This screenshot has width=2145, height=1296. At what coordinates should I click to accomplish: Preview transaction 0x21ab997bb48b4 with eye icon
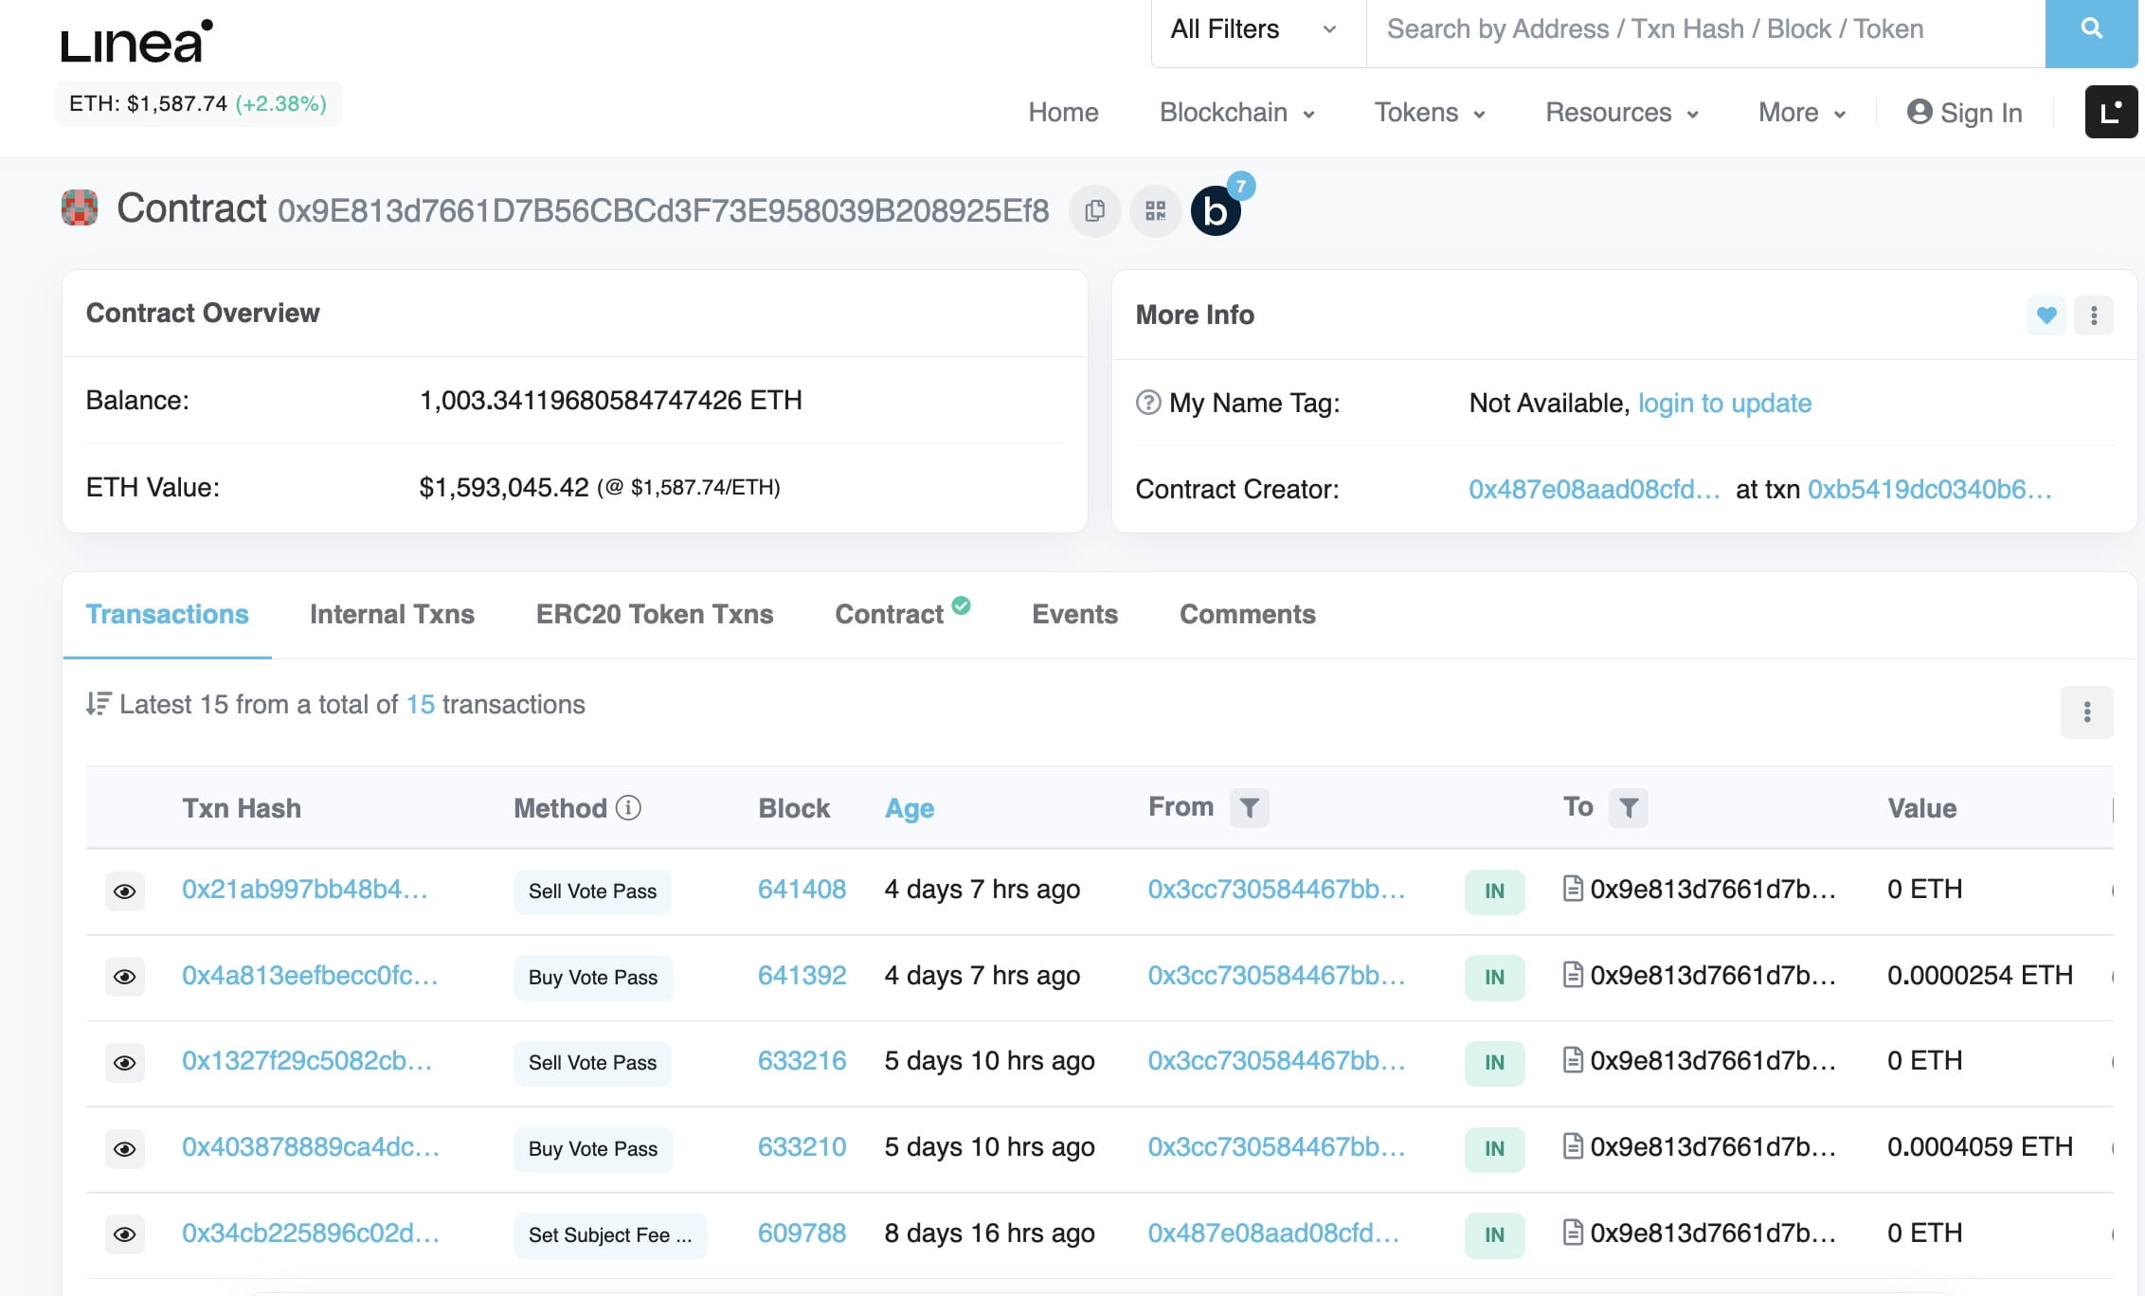click(124, 891)
